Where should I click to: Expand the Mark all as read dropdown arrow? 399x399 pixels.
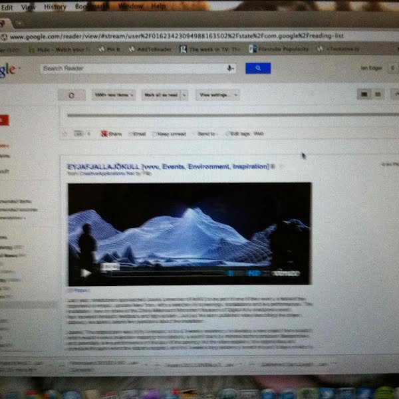pyautogui.click(x=184, y=95)
